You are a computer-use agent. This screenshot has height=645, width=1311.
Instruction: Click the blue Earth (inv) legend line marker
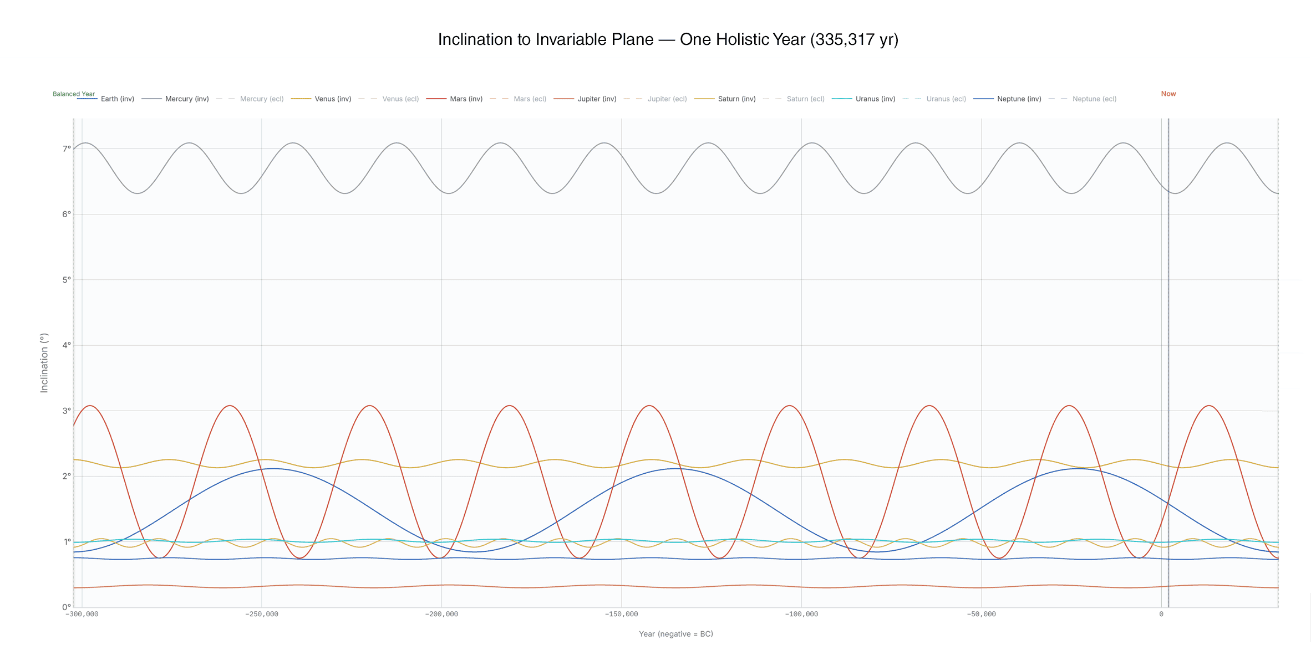[88, 99]
